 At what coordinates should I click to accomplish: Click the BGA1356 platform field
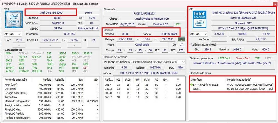coord(69,34)
